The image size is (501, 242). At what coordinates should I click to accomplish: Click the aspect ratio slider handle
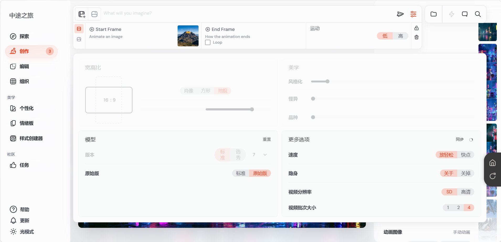click(x=252, y=109)
